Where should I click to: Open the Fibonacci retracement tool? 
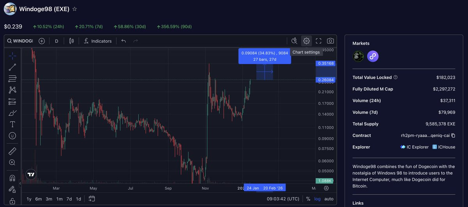pyautogui.click(x=12, y=79)
